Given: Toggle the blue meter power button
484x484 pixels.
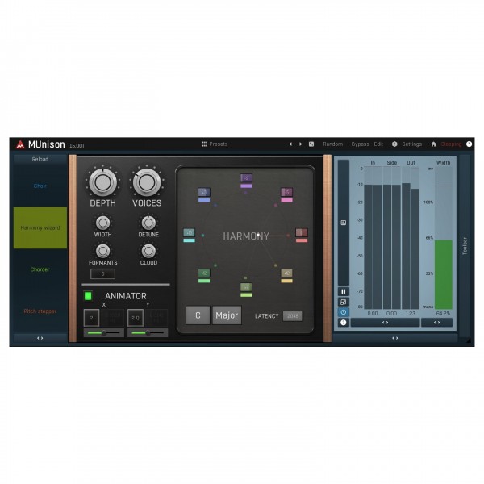Looking at the screenshot, I should [x=343, y=311].
